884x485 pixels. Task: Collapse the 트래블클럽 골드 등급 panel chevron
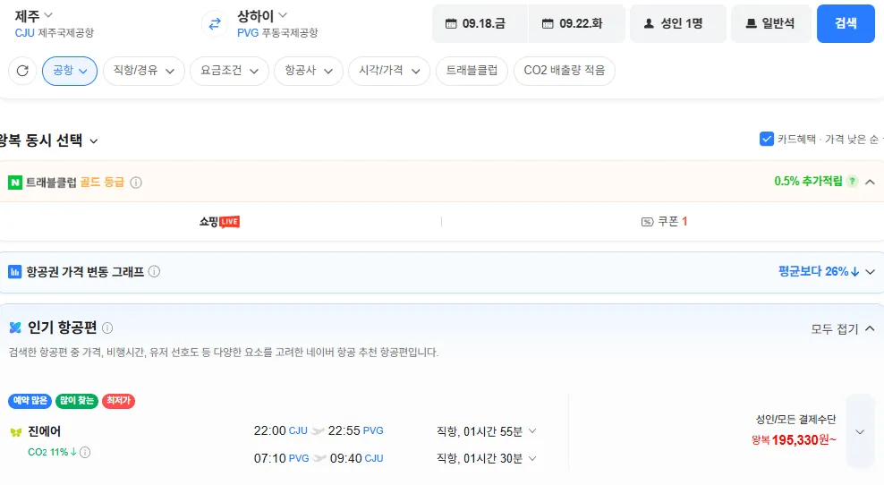(x=870, y=183)
